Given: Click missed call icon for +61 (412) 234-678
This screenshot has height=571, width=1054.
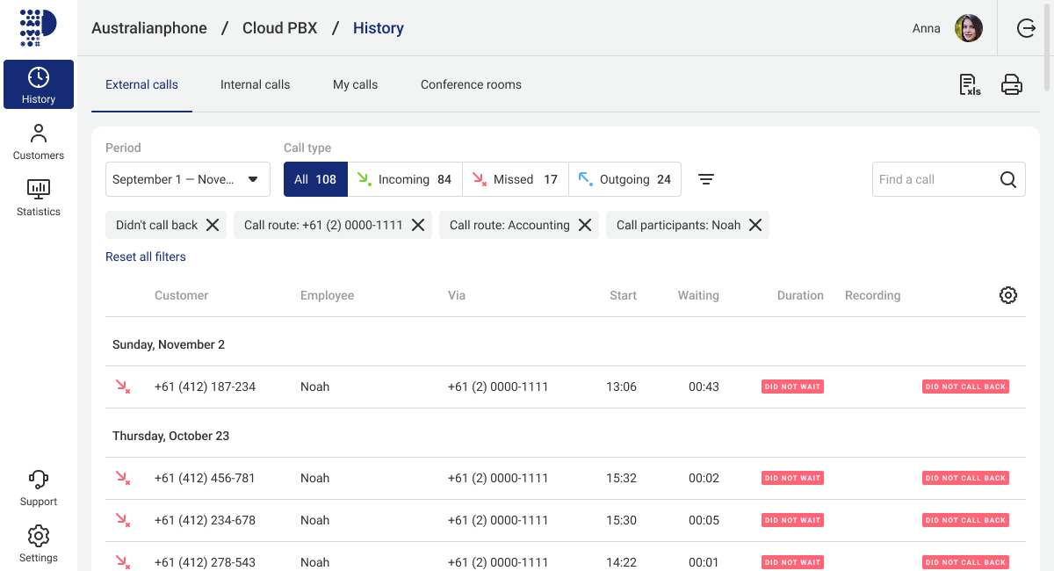Looking at the screenshot, I should point(123,520).
